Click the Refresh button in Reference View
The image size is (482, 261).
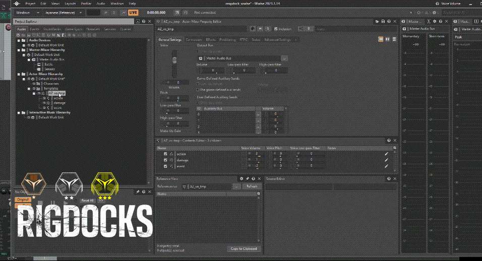pyautogui.click(x=252, y=186)
